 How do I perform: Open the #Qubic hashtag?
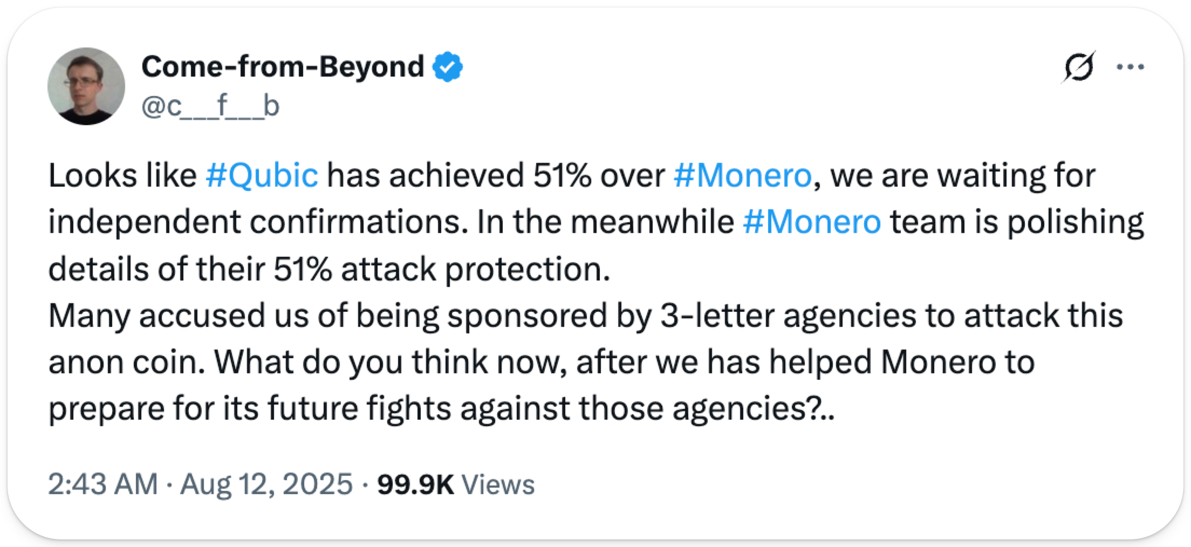(262, 175)
